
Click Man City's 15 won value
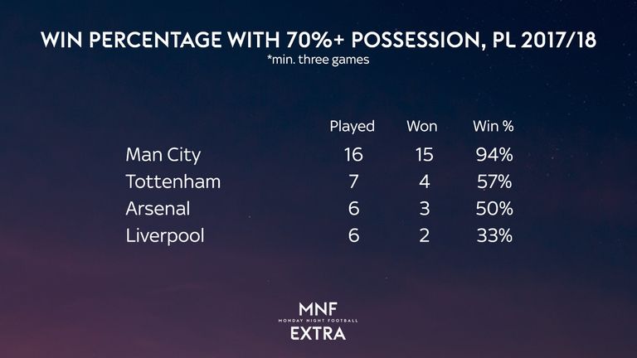pos(424,155)
